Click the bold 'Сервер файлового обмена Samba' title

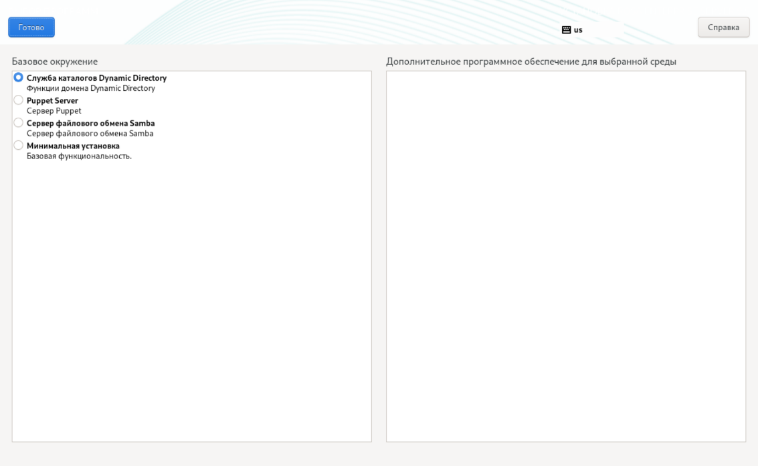point(90,123)
